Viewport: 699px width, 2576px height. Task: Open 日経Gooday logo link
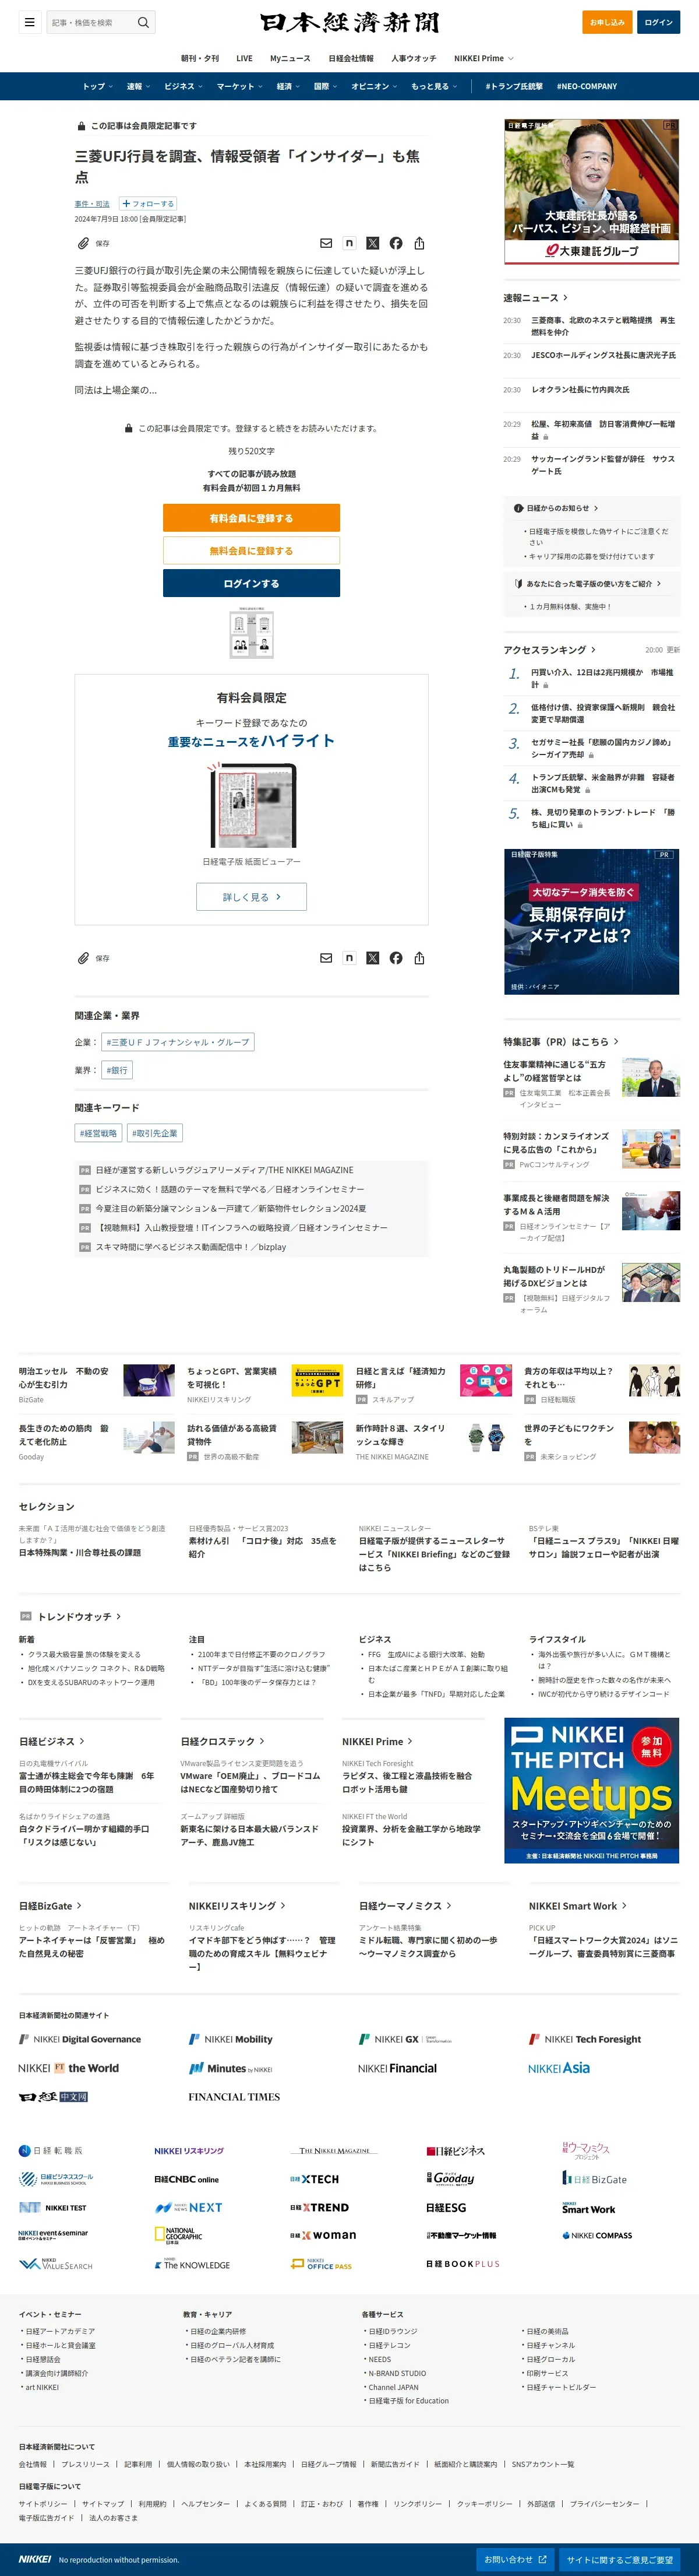(x=450, y=2178)
